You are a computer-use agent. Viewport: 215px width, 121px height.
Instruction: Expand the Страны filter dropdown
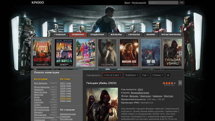158,75
